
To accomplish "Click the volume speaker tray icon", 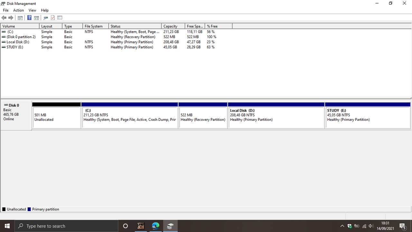I will tap(371, 226).
